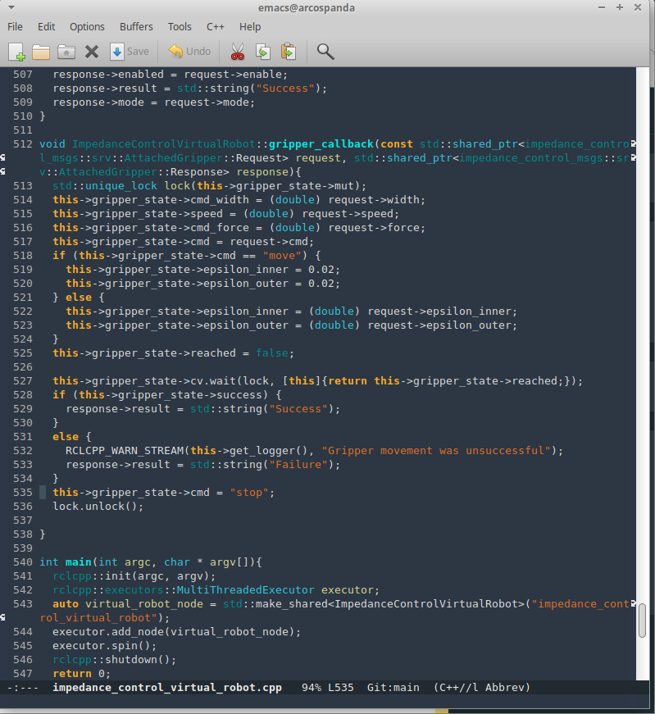Click Git:main in the mode line

tap(393, 687)
